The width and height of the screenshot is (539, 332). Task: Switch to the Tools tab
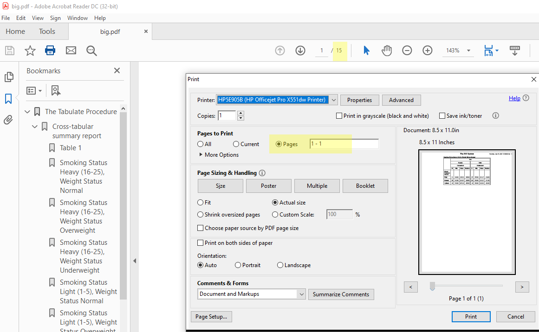pos(47,31)
